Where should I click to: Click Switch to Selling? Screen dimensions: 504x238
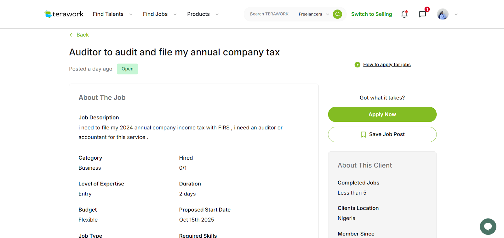371,14
